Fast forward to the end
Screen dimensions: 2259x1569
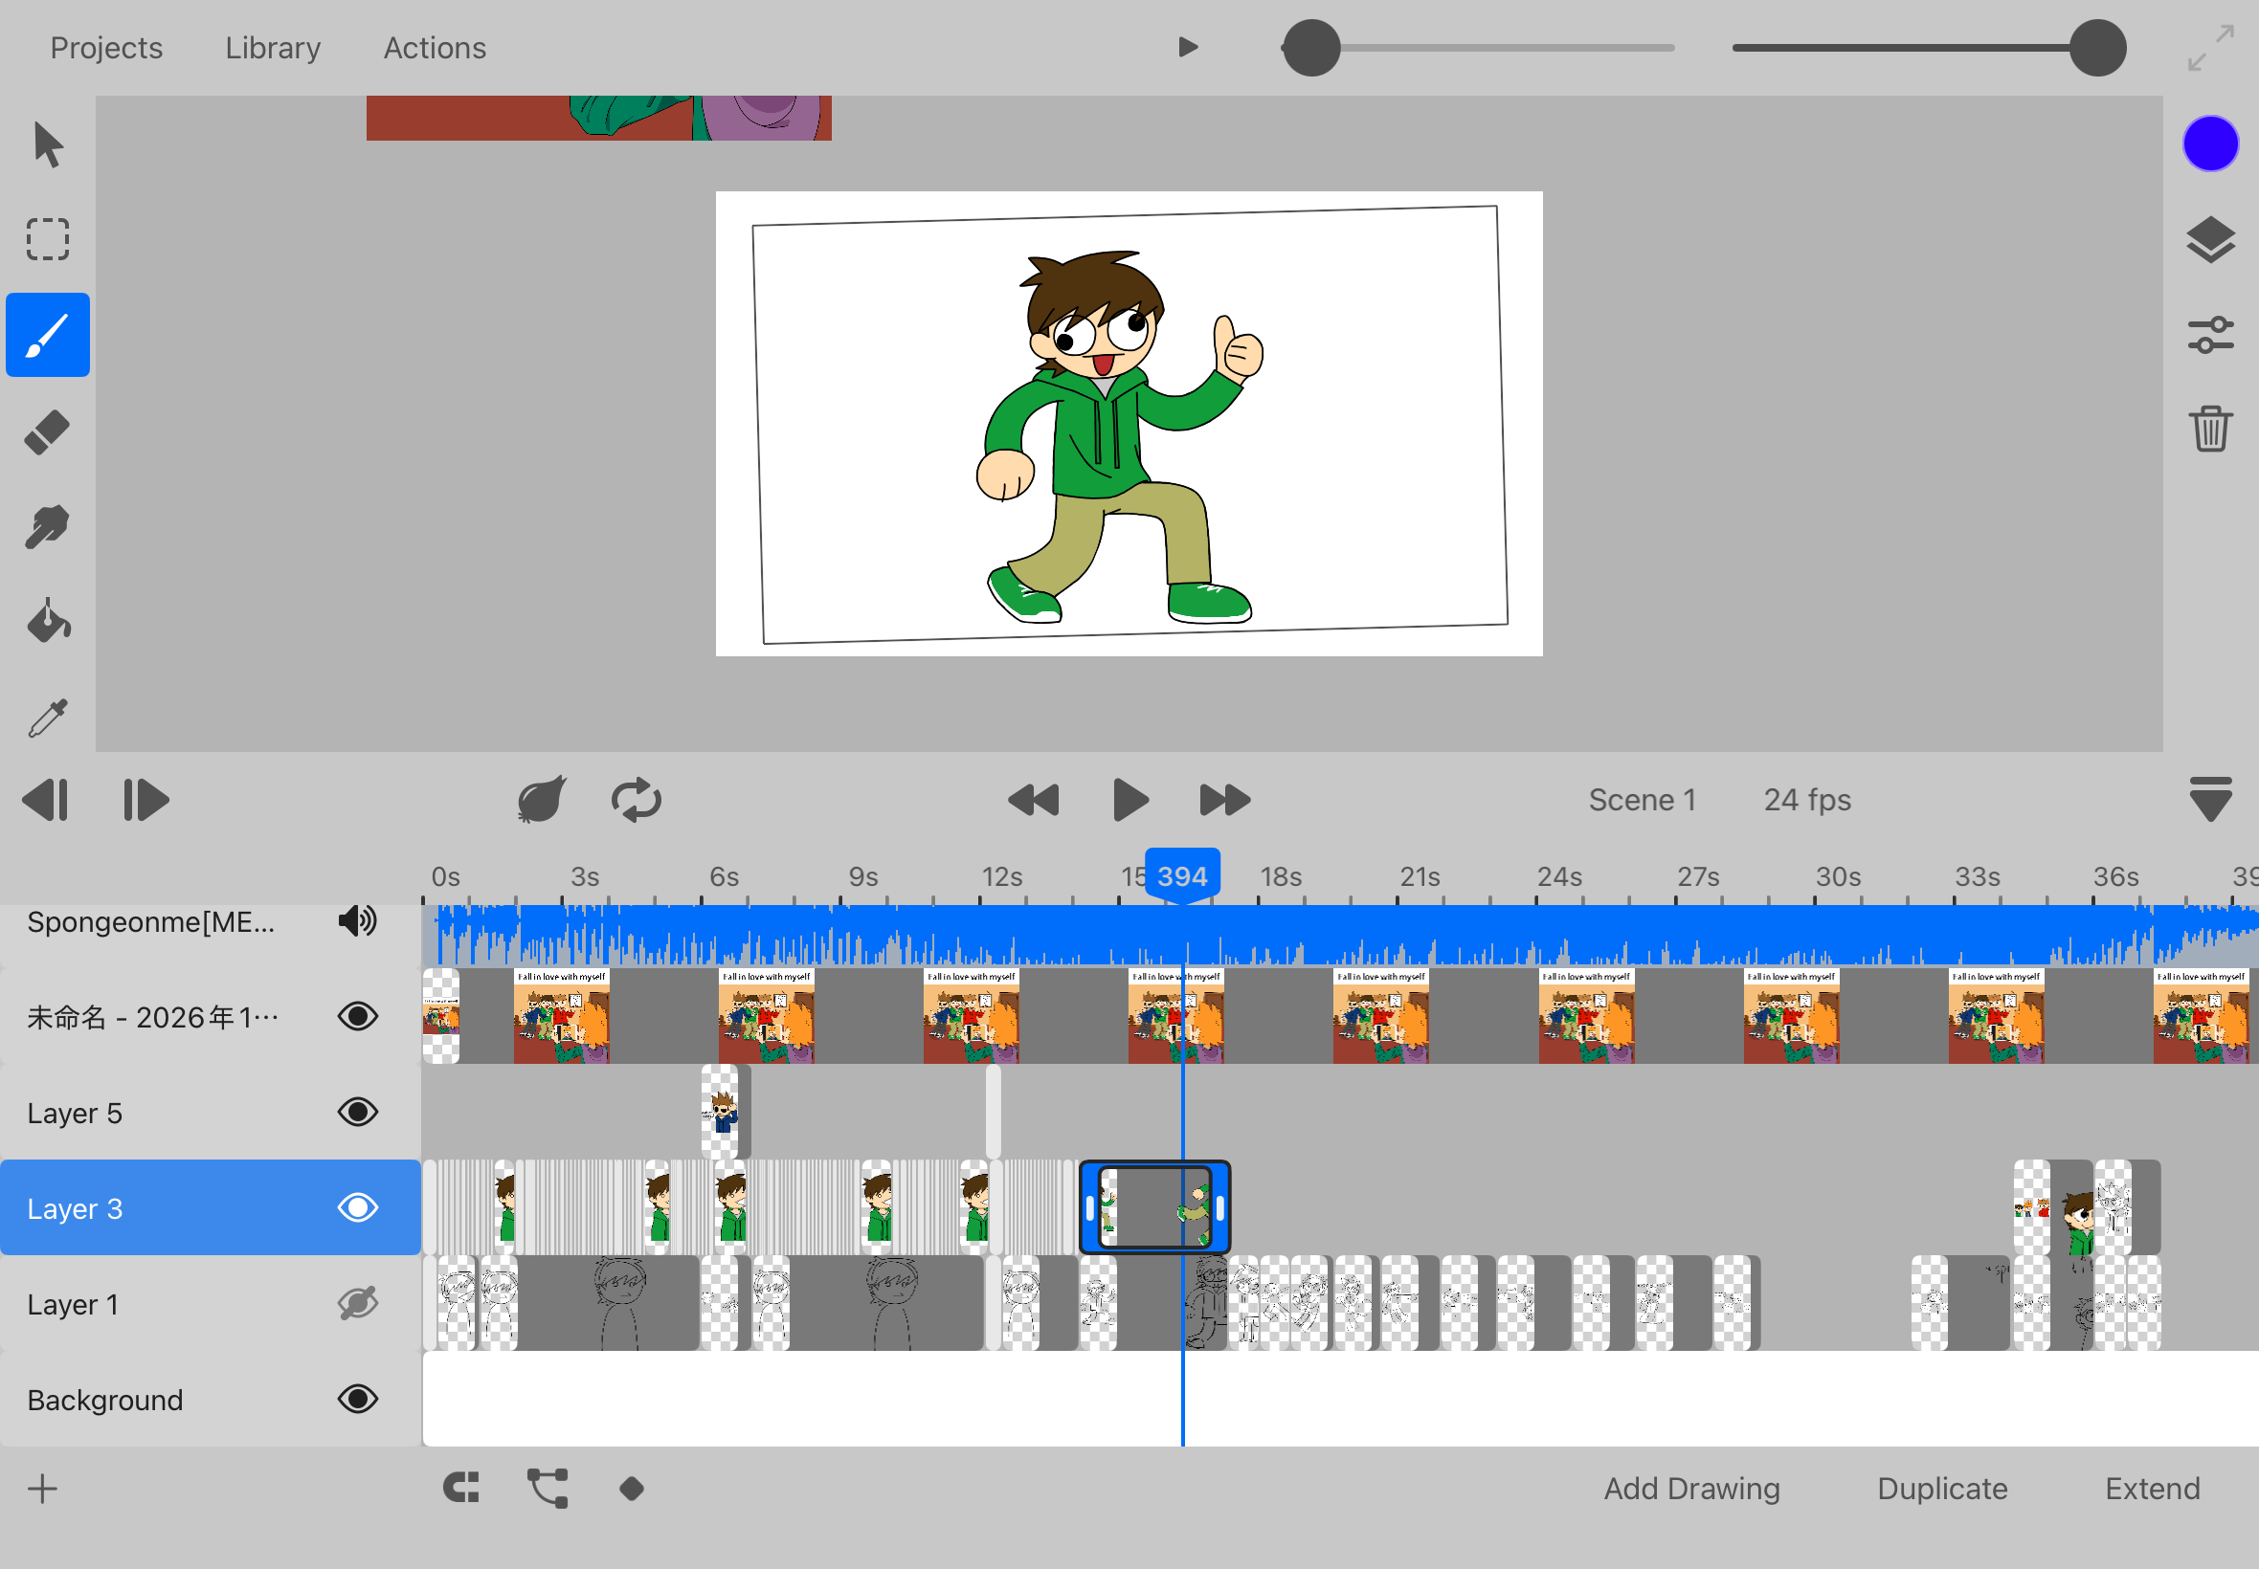pos(1225,799)
